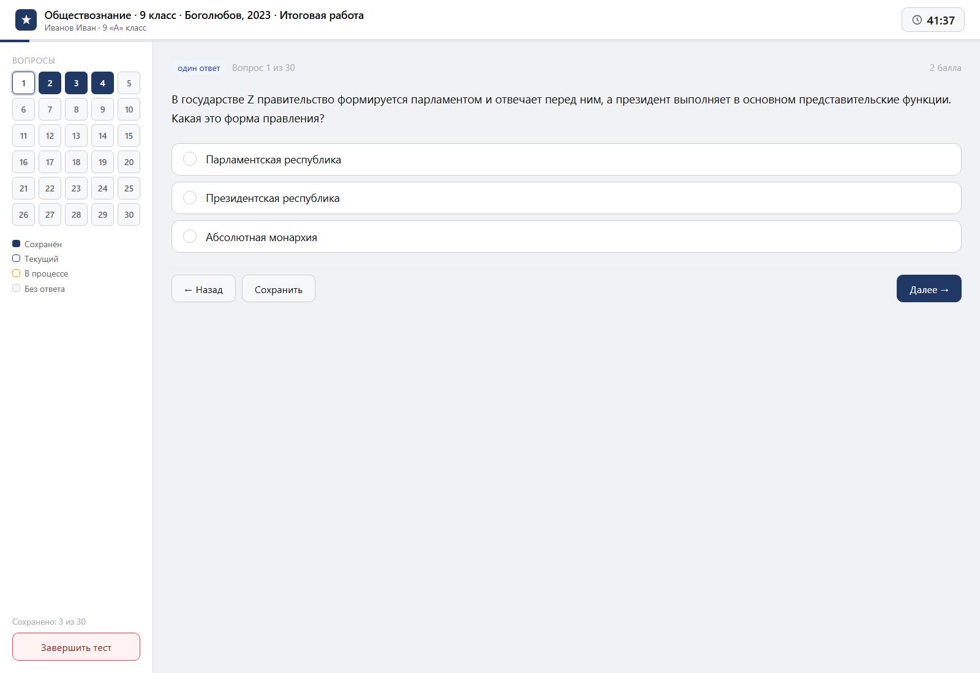Open question 16
The width and height of the screenshot is (980, 673).
[x=23, y=162]
